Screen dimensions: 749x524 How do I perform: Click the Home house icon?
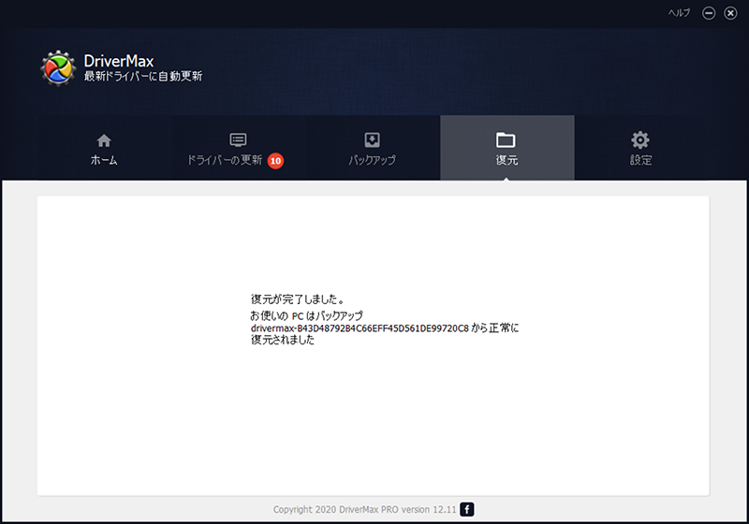point(104,140)
